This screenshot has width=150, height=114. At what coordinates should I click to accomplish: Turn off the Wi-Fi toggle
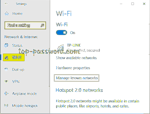tap(61, 33)
